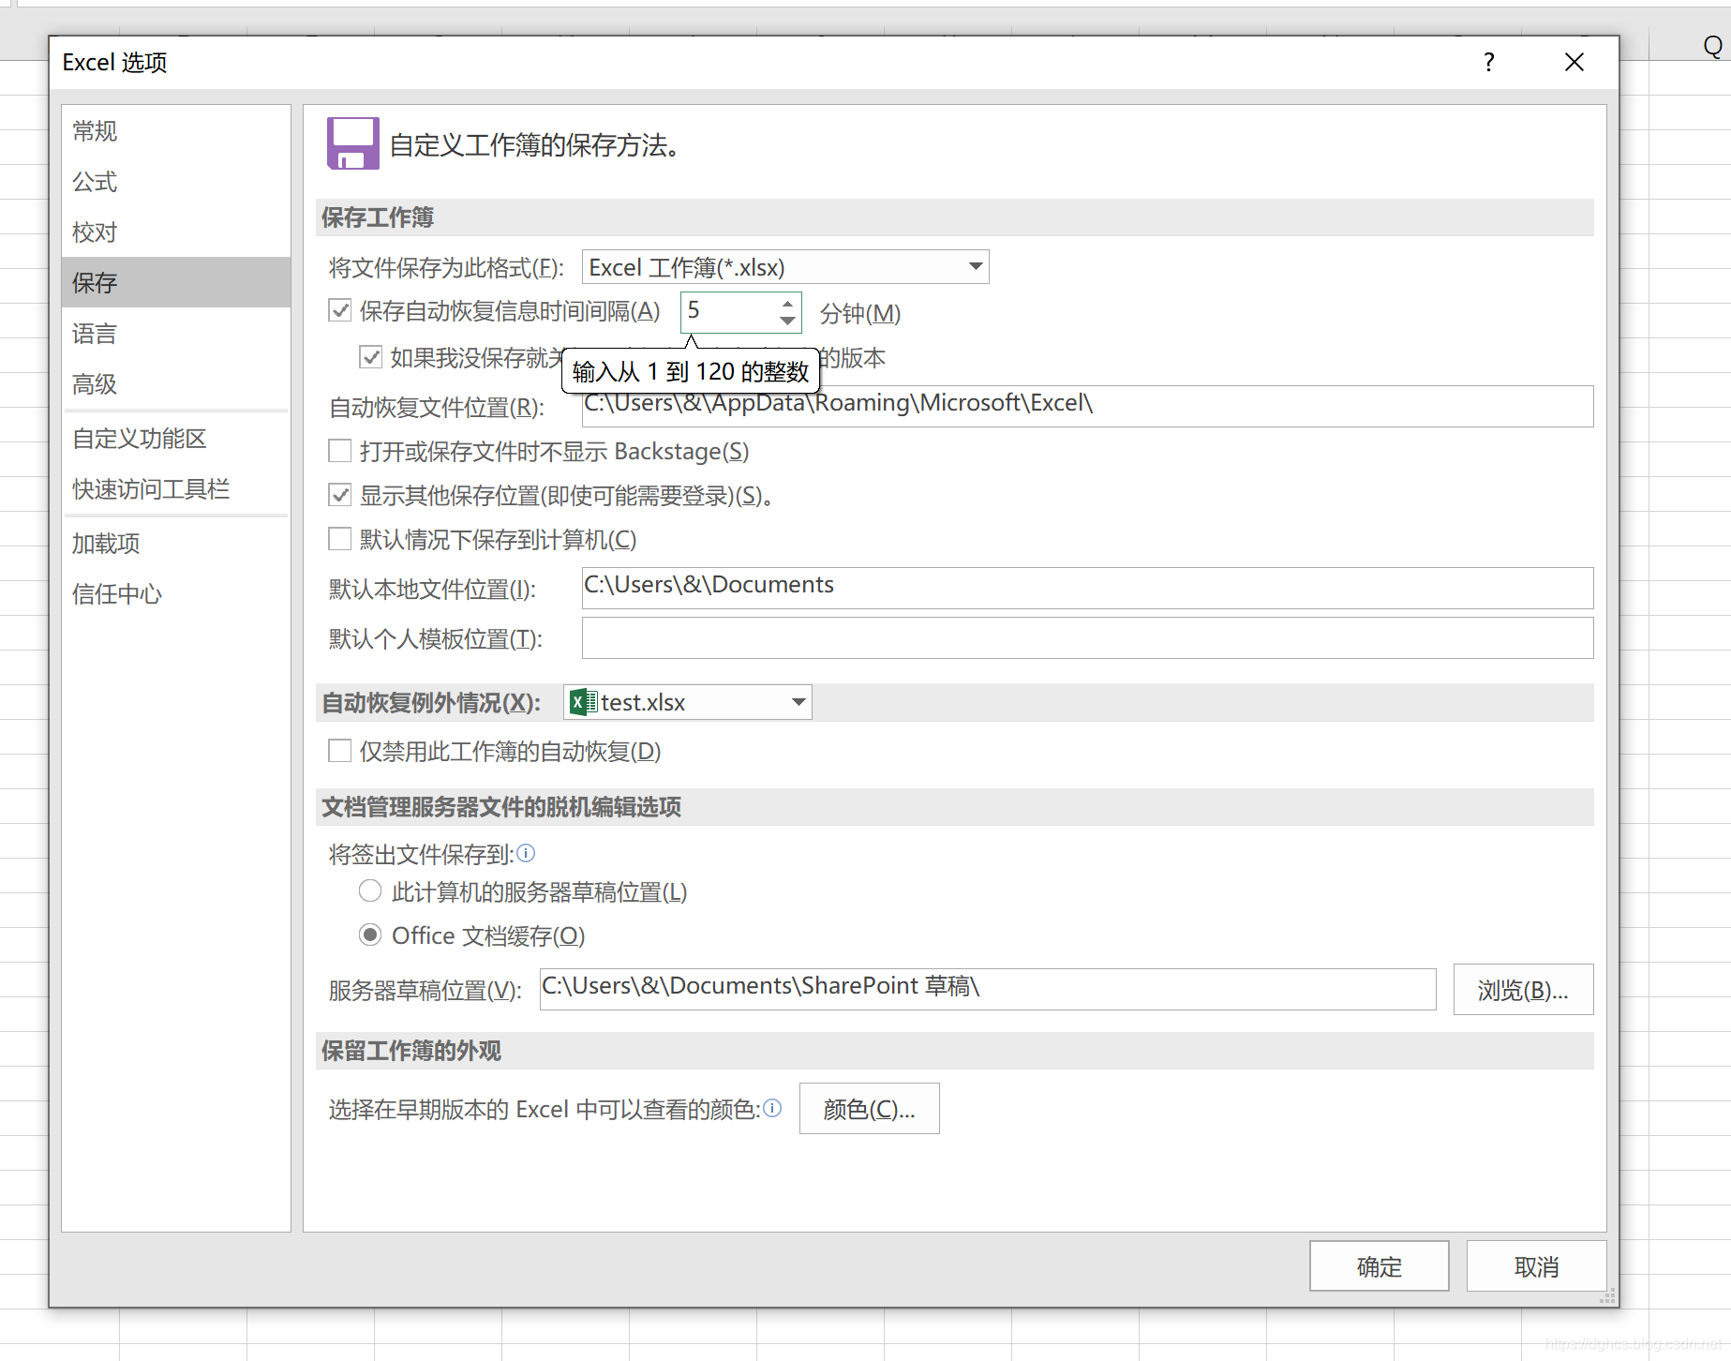
Task: Open the 校对 options category
Action: point(176,232)
